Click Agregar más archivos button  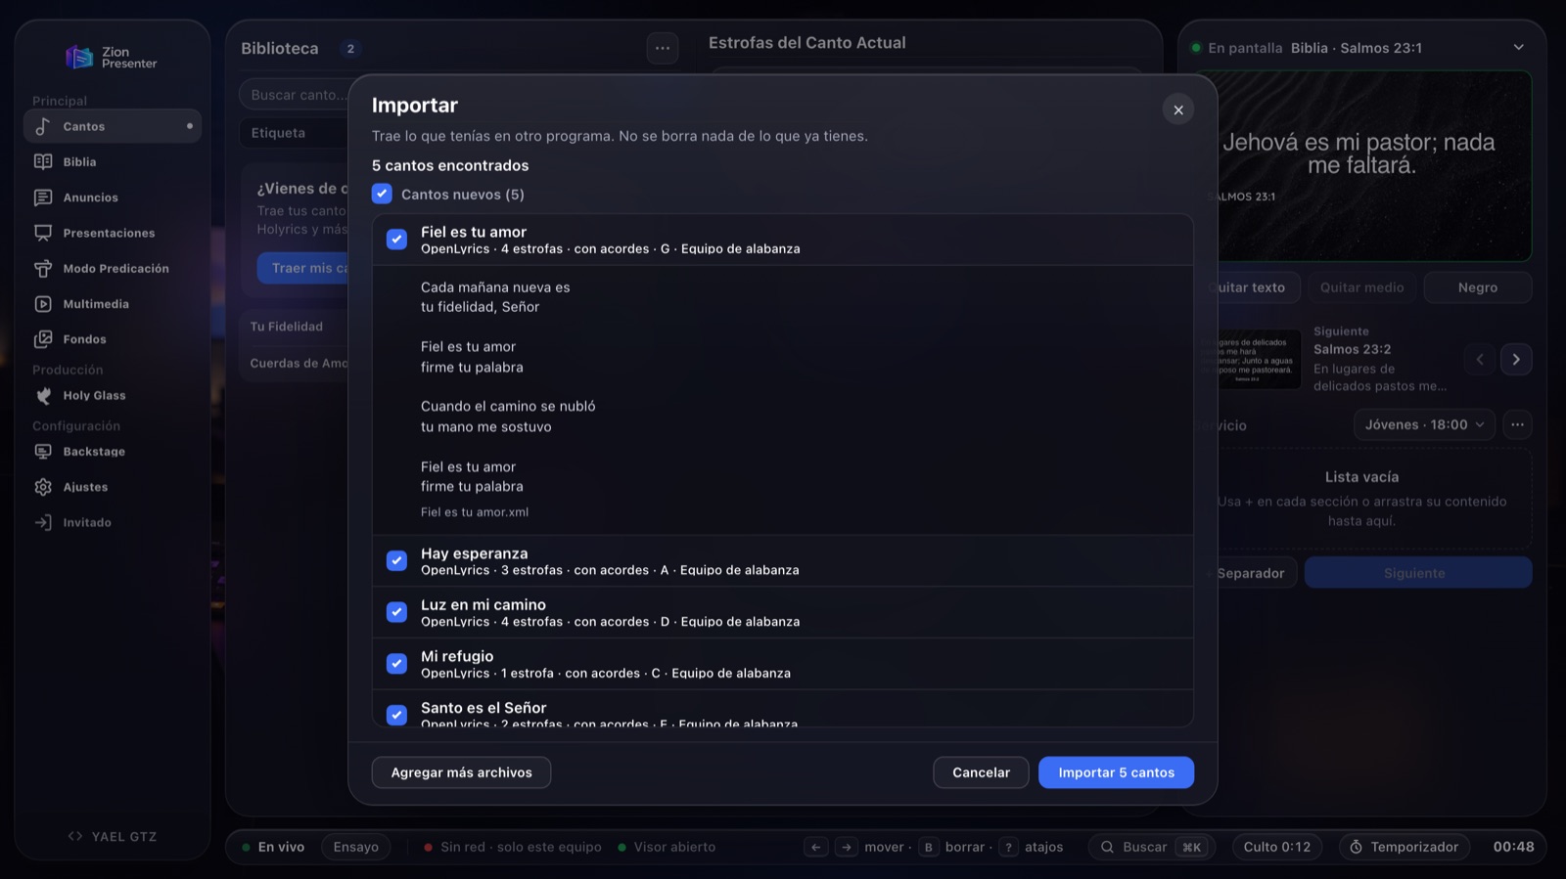click(x=461, y=772)
